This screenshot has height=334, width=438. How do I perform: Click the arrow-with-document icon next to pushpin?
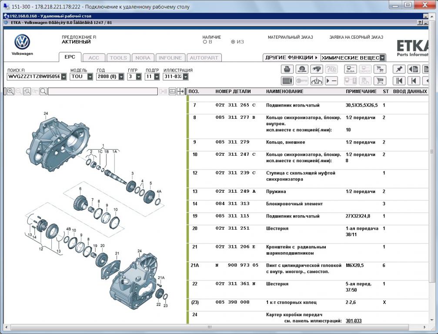click(414, 69)
